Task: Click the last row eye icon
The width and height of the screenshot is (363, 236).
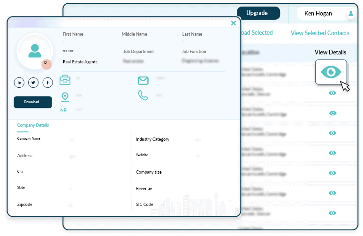Action: pos(333,213)
